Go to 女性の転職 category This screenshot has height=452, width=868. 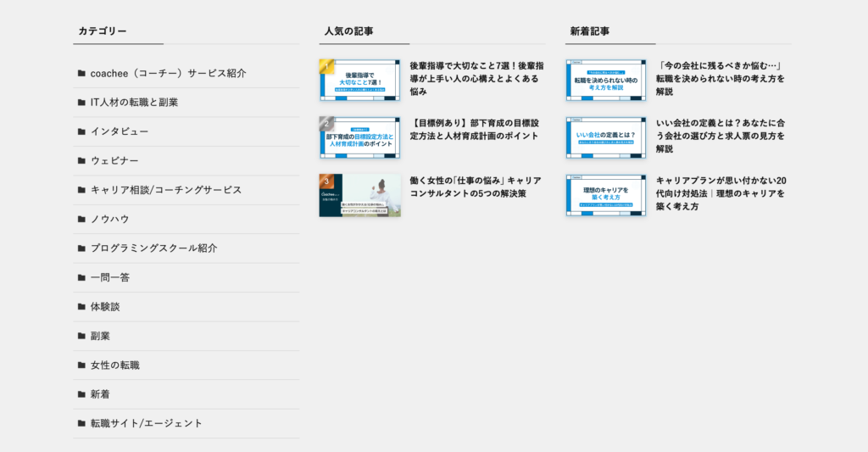point(115,366)
